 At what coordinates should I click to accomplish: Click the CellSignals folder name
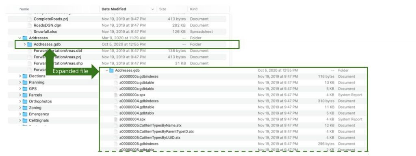tap(39, 121)
